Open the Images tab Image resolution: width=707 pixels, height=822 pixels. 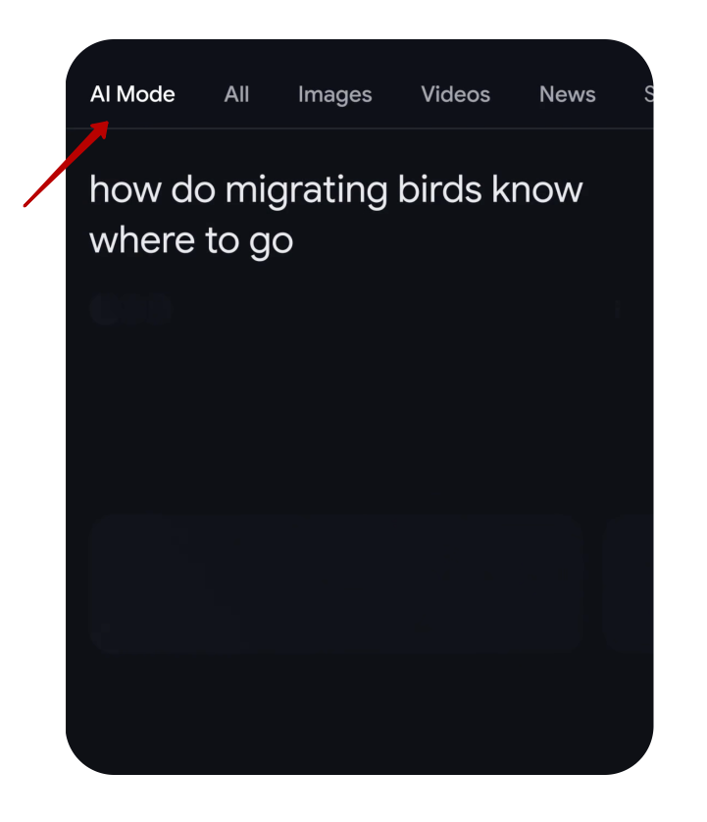335,95
